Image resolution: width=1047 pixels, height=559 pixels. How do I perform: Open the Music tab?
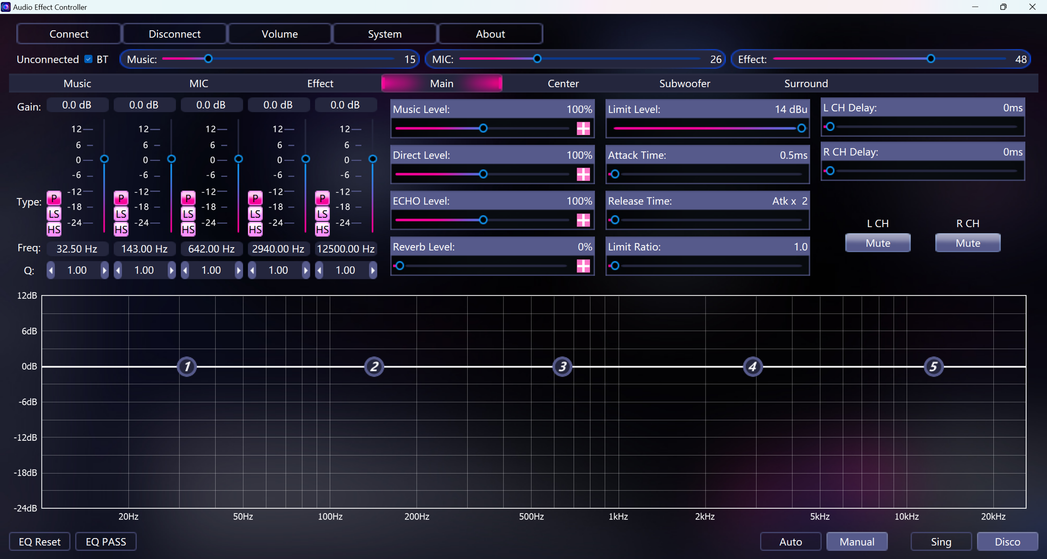(x=77, y=83)
